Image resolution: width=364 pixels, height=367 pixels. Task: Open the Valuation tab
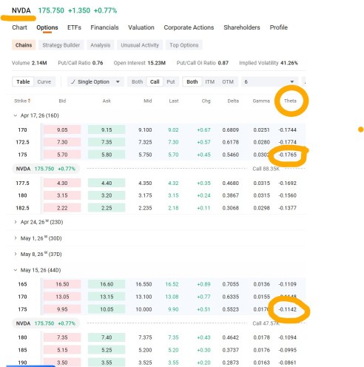click(x=141, y=27)
